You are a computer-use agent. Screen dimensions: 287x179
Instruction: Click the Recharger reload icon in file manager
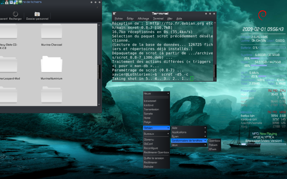[15, 14]
